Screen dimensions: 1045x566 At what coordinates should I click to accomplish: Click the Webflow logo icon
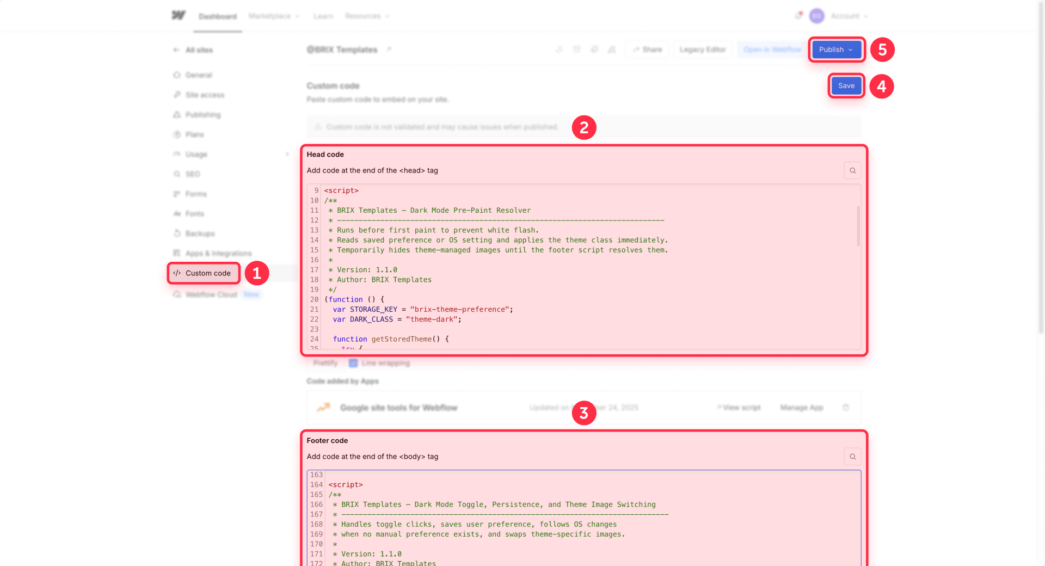click(179, 15)
